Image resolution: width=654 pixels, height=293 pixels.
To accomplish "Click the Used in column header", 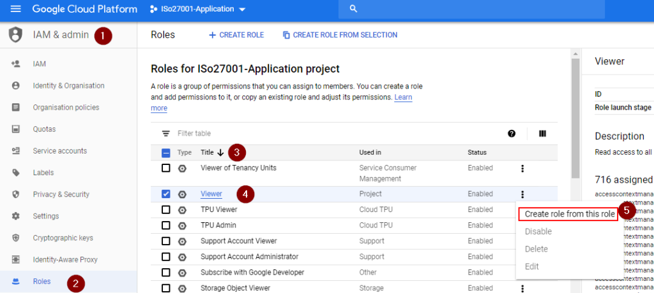I will click(x=370, y=153).
